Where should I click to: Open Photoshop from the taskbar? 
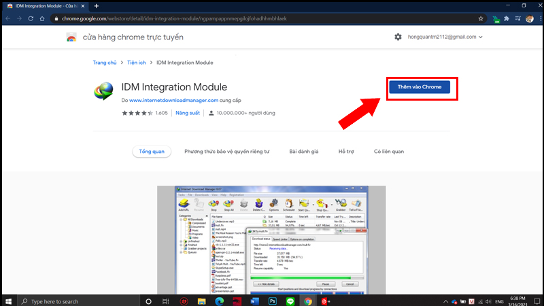click(273, 301)
